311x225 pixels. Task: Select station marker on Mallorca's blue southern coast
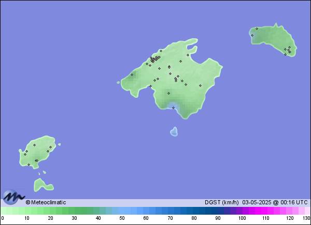pos(173,108)
